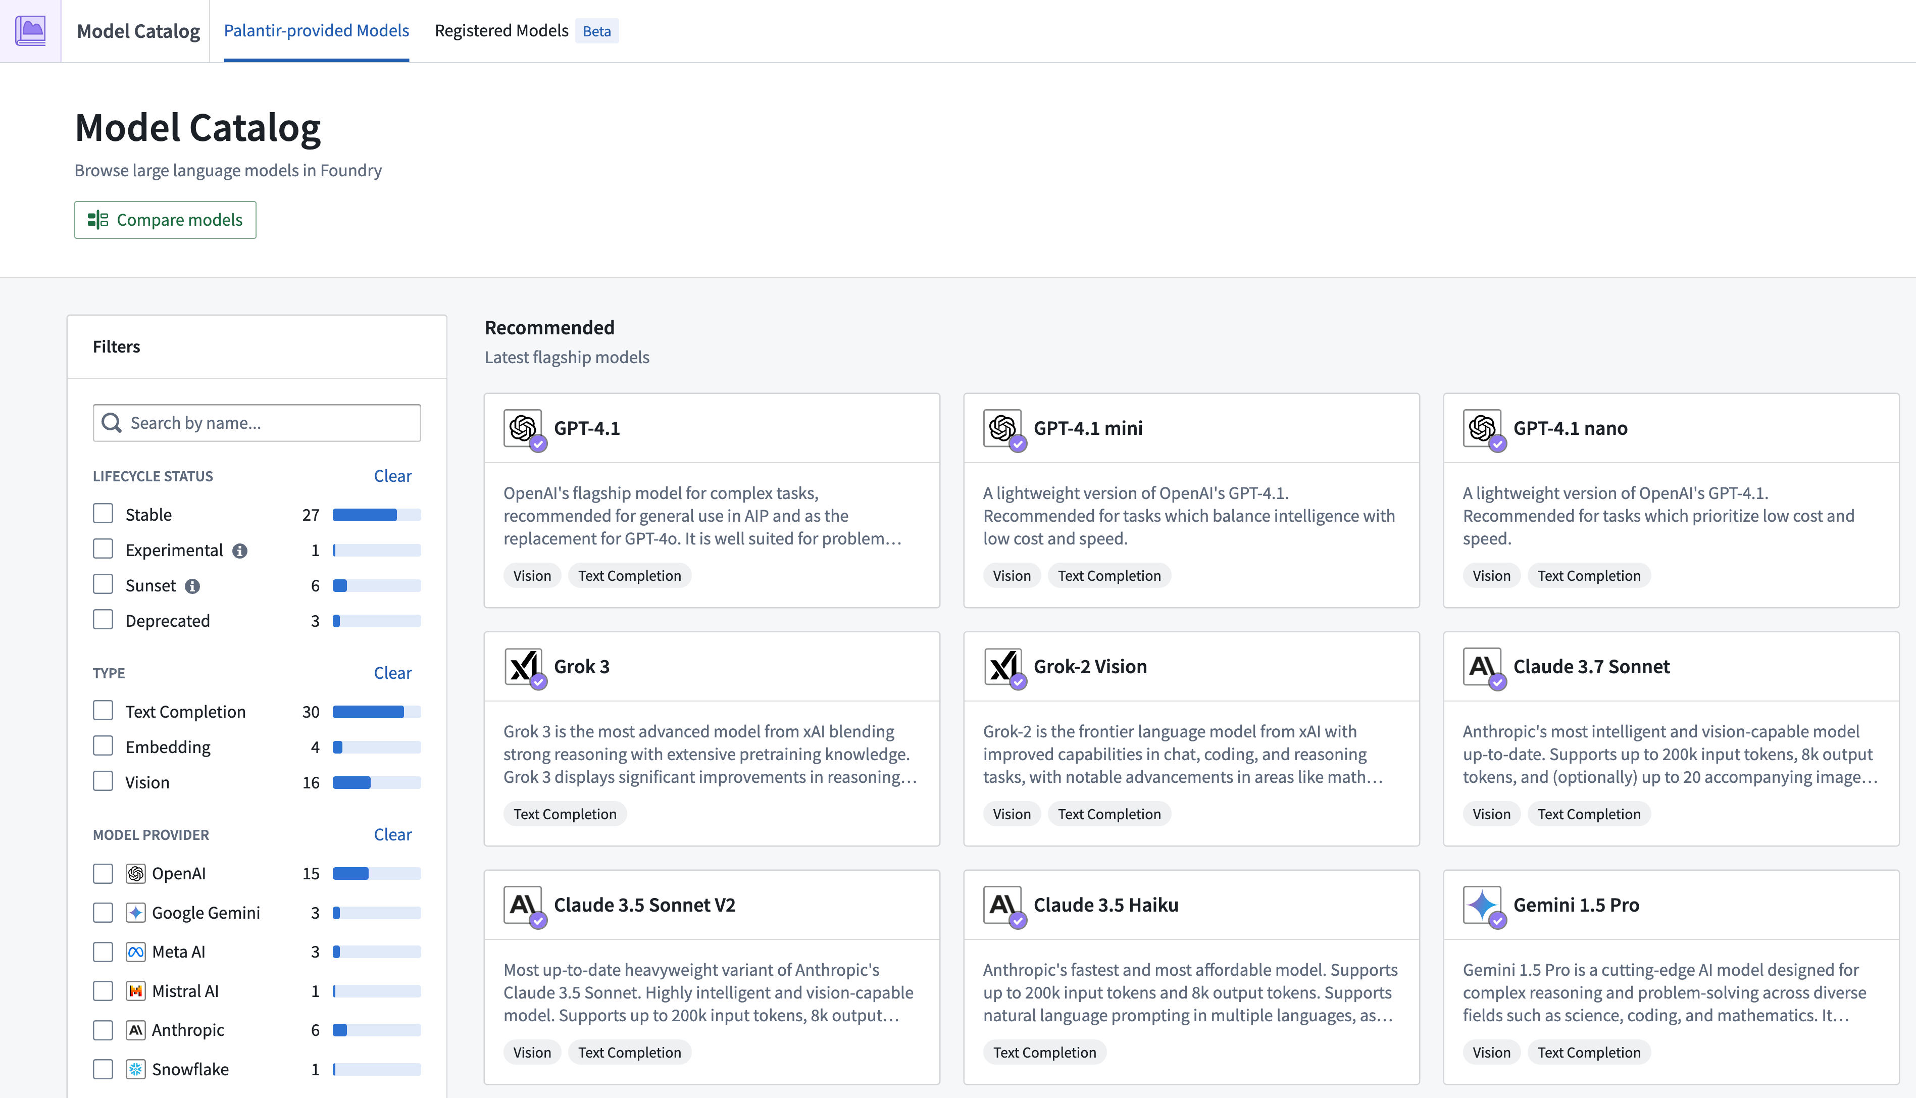Check the Stable lifecycle status checkbox
The image size is (1916, 1098).
103,514
